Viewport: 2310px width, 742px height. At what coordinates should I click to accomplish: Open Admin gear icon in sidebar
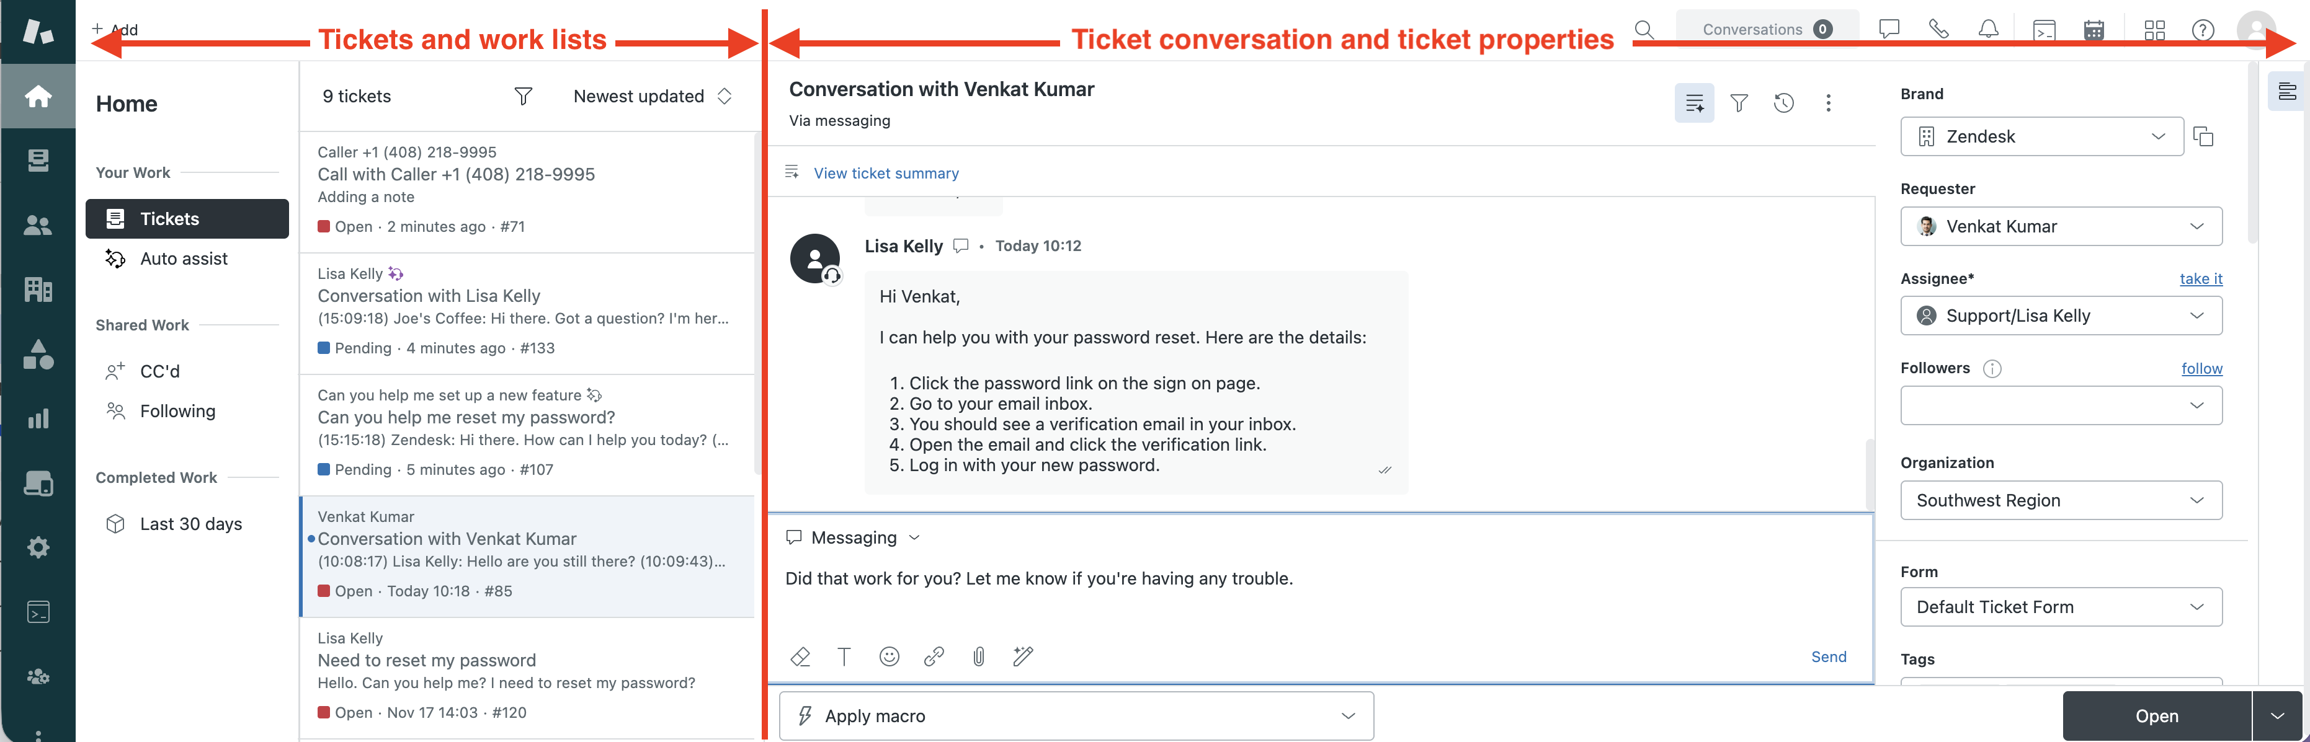(38, 547)
